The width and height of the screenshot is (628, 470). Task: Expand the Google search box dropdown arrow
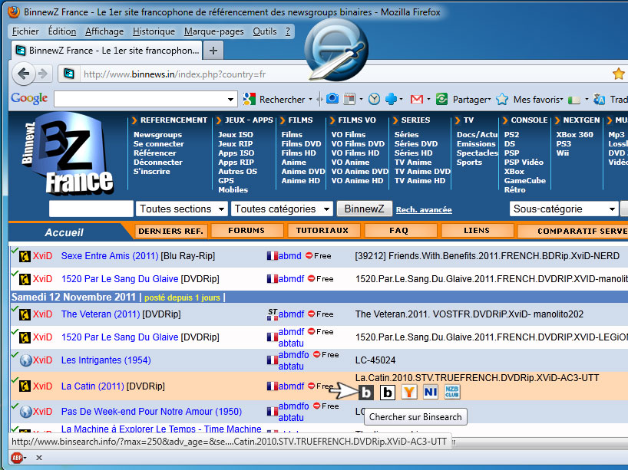[x=230, y=99]
